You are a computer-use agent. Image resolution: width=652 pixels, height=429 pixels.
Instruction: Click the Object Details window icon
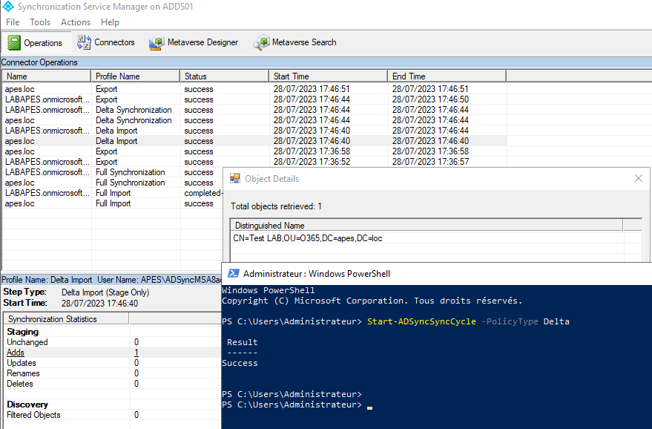coord(235,178)
